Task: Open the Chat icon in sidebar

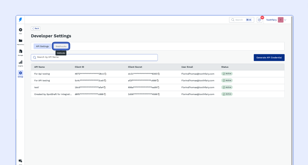Action: point(21,161)
